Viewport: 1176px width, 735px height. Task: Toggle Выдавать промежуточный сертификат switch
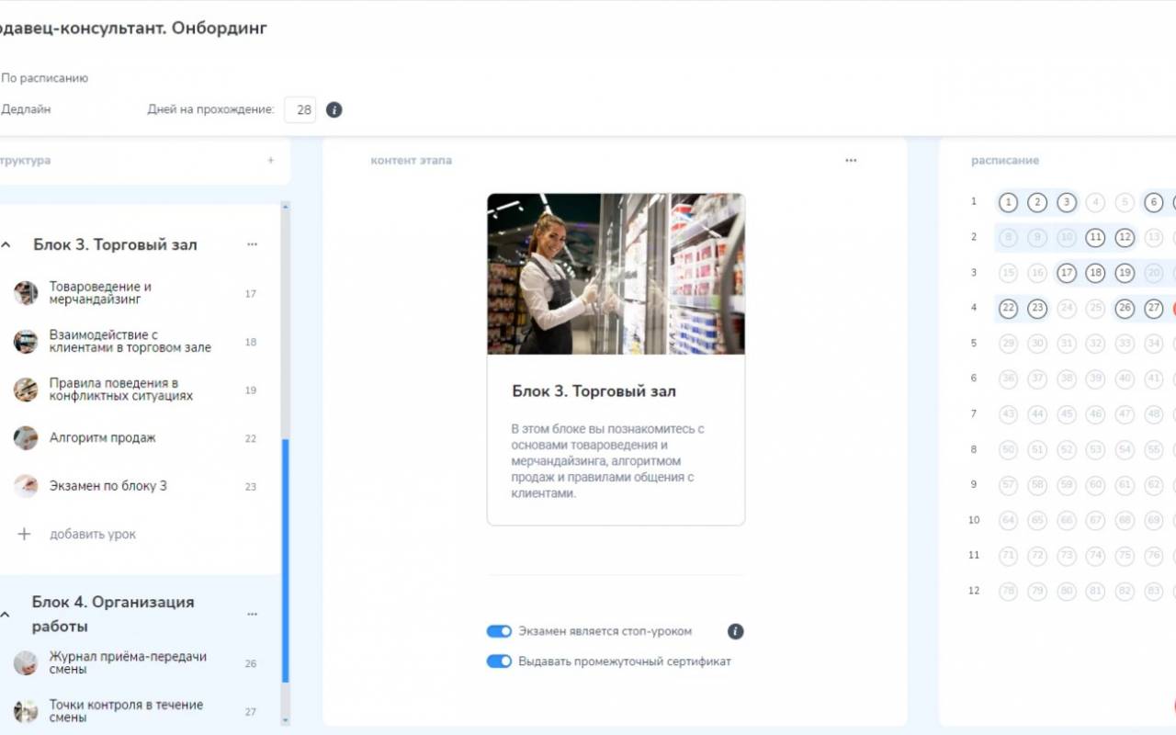click(x=499, y=661)
